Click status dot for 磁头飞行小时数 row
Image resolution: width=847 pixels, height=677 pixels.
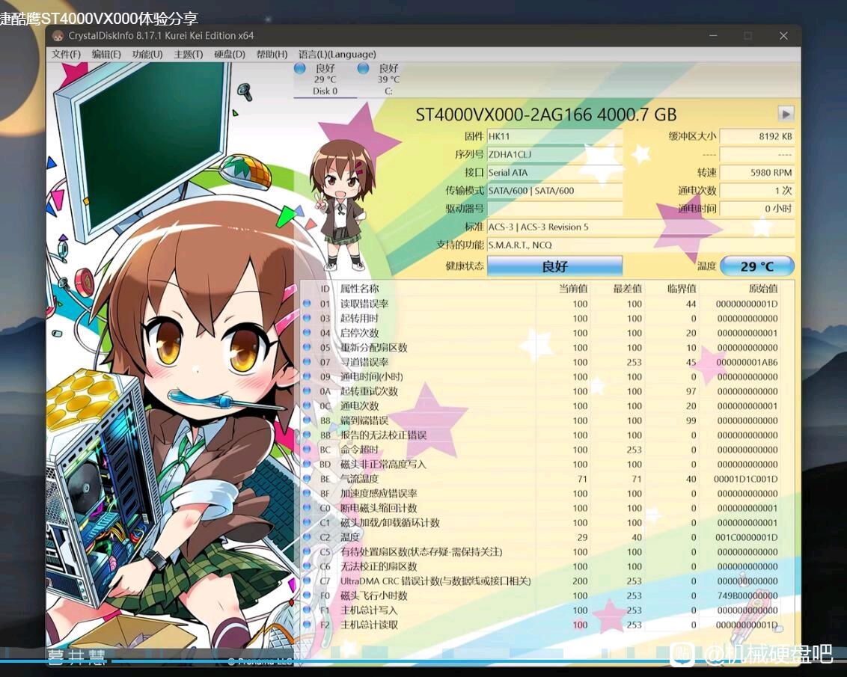click(x=307, y=595)
